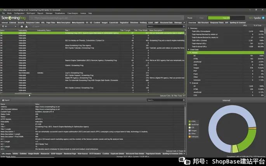266x166 pixels.
Task: Switch to the Response Codes tab
Action: tap(33, 22)
